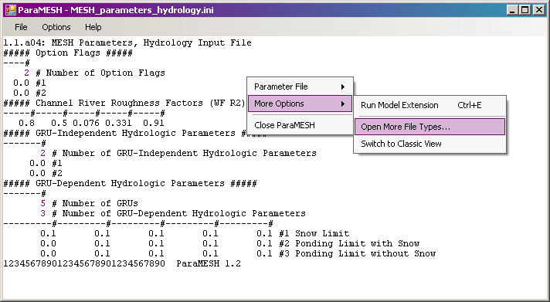Expand the More Options submenu arrow
The height and width of the screenshot is (302, 550).
coord(343,103)
